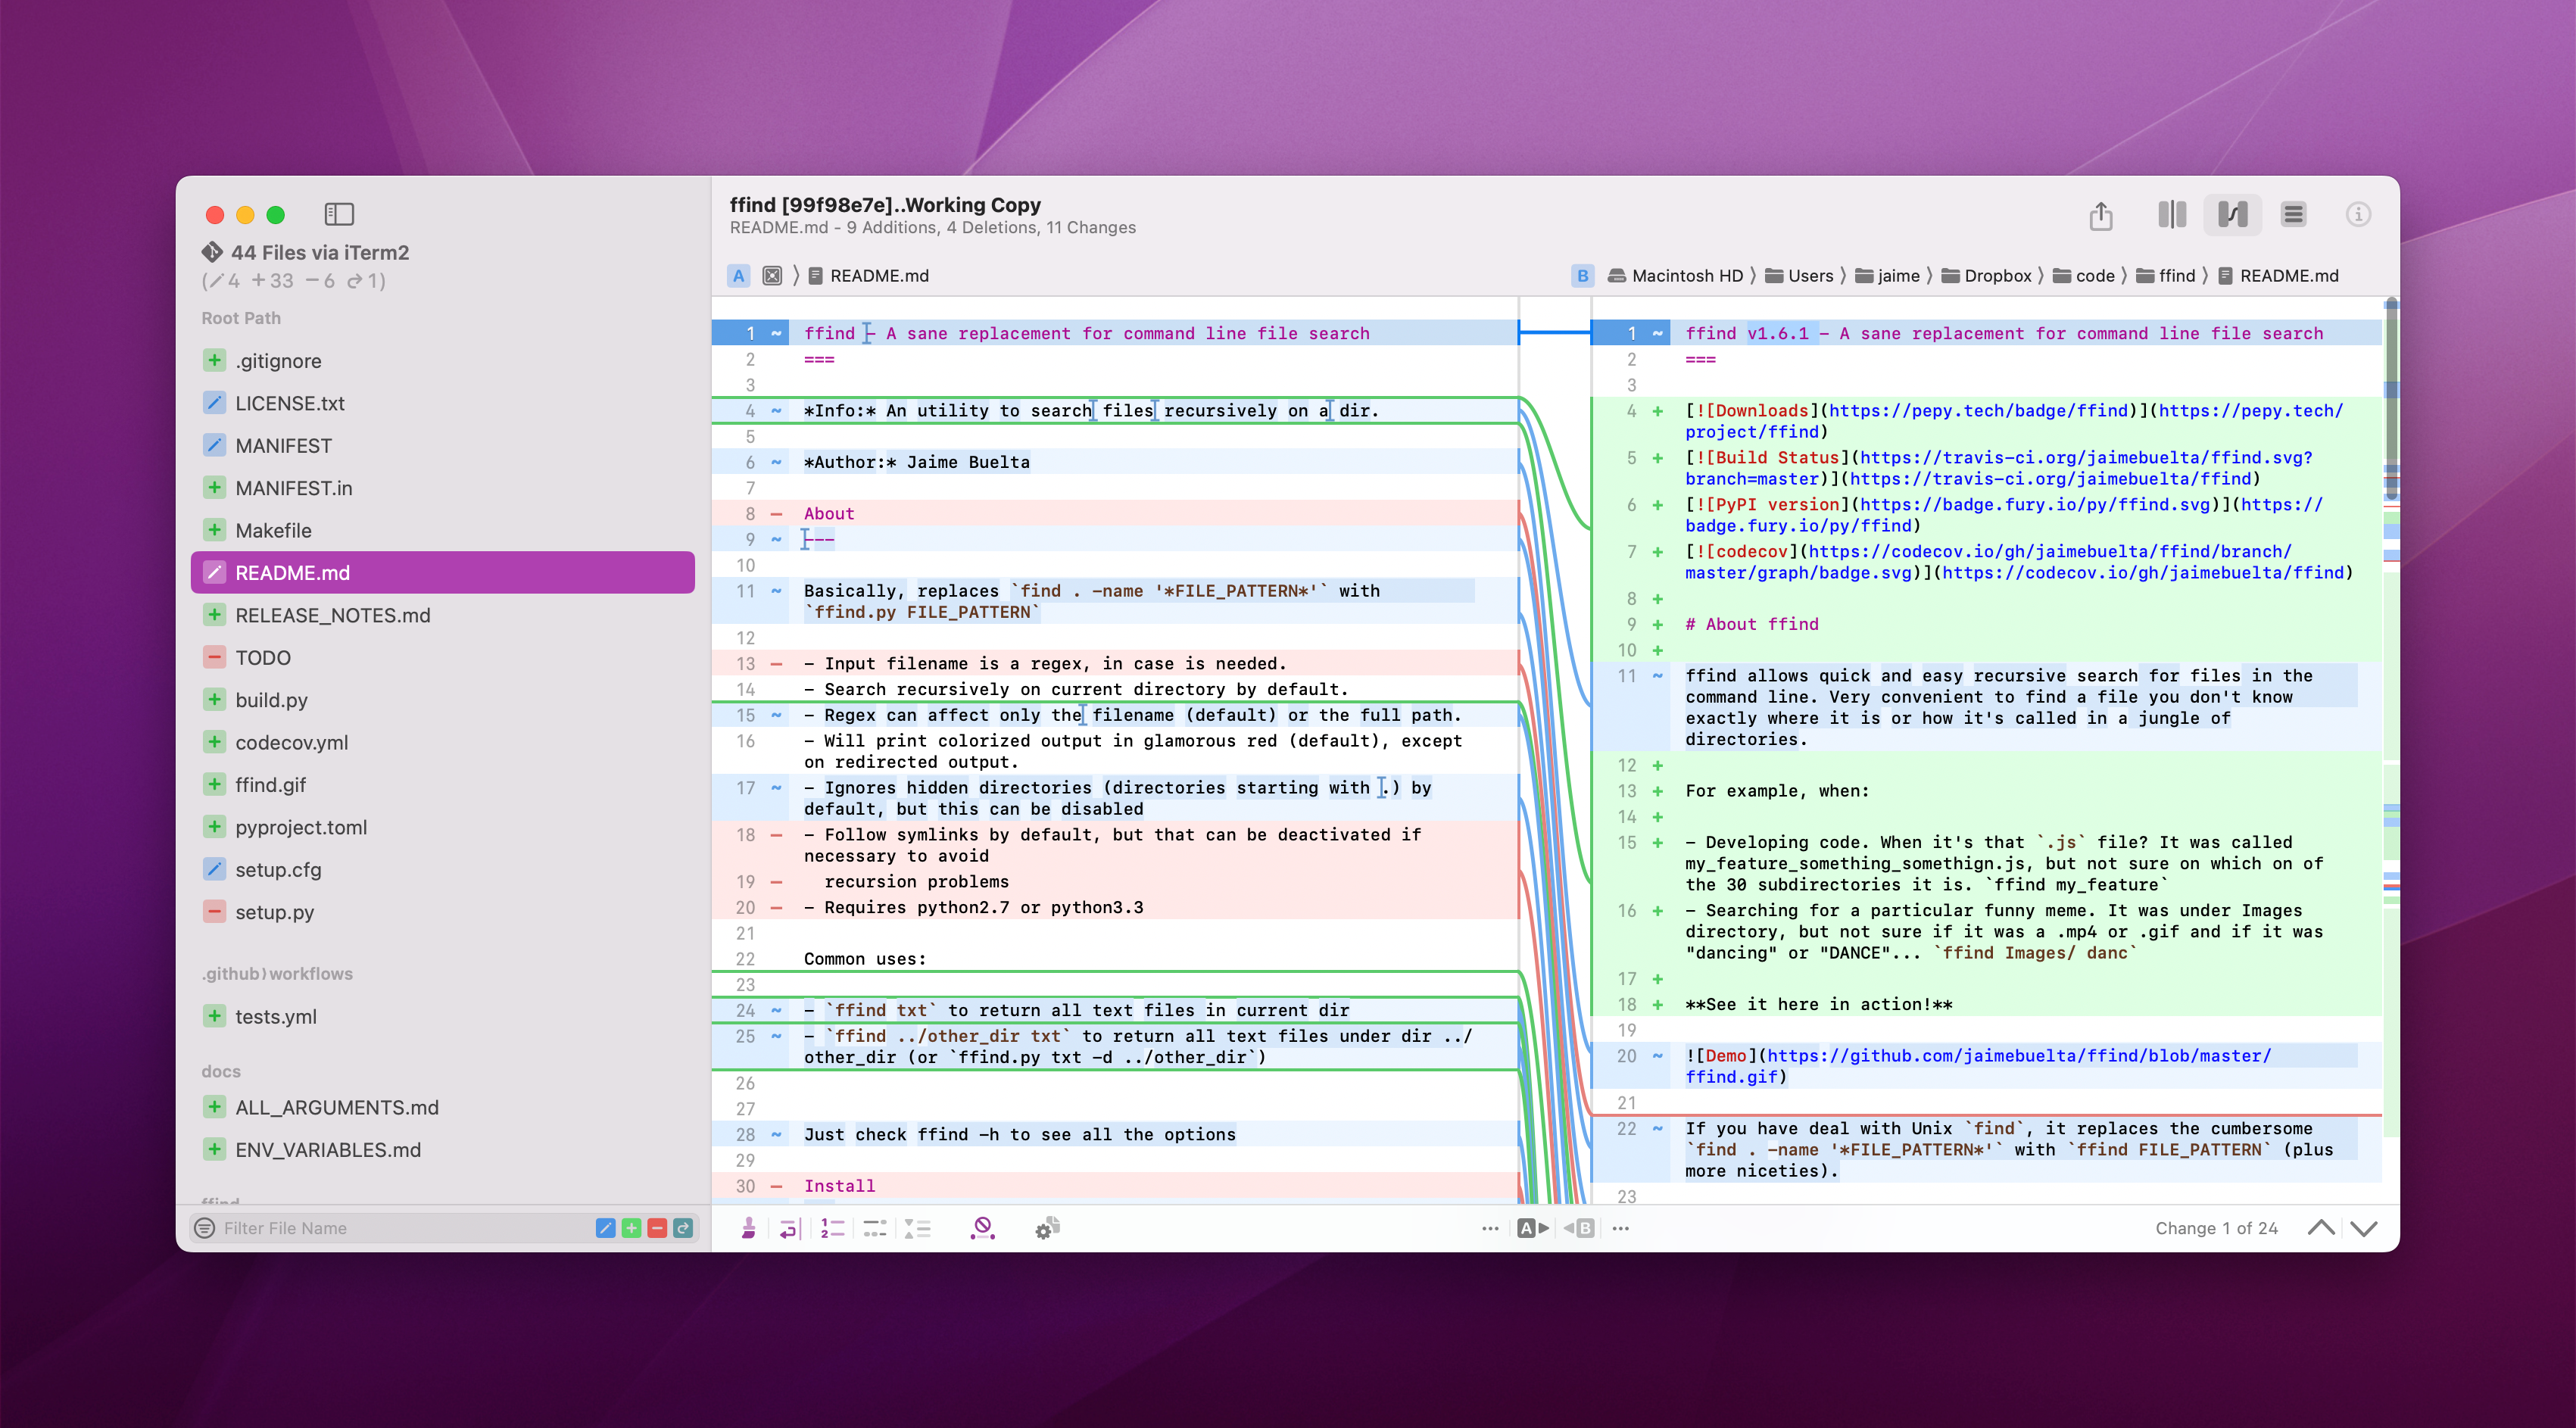This screenshot has width=2576, height=1428.
Task: Toggle the added files filter (green plus)
Action: 631,1228
